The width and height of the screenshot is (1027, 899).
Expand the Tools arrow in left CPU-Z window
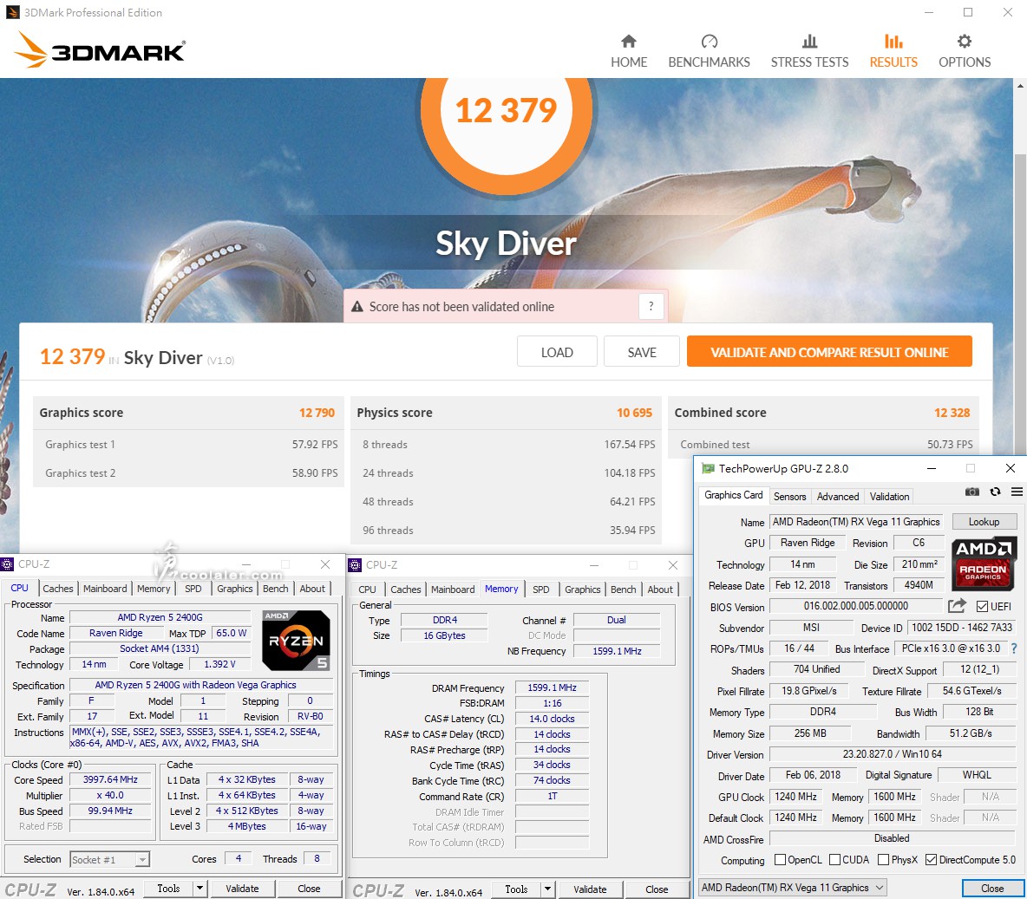(200, 889)
